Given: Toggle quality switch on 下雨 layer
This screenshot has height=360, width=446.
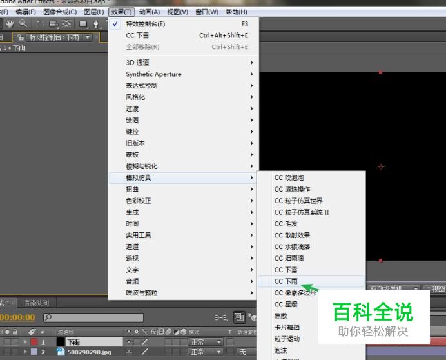Looking at the screenshot, I should (145, 342).
